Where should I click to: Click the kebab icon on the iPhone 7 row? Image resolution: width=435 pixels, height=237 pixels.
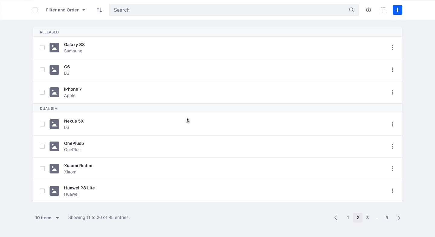(393, 92)
